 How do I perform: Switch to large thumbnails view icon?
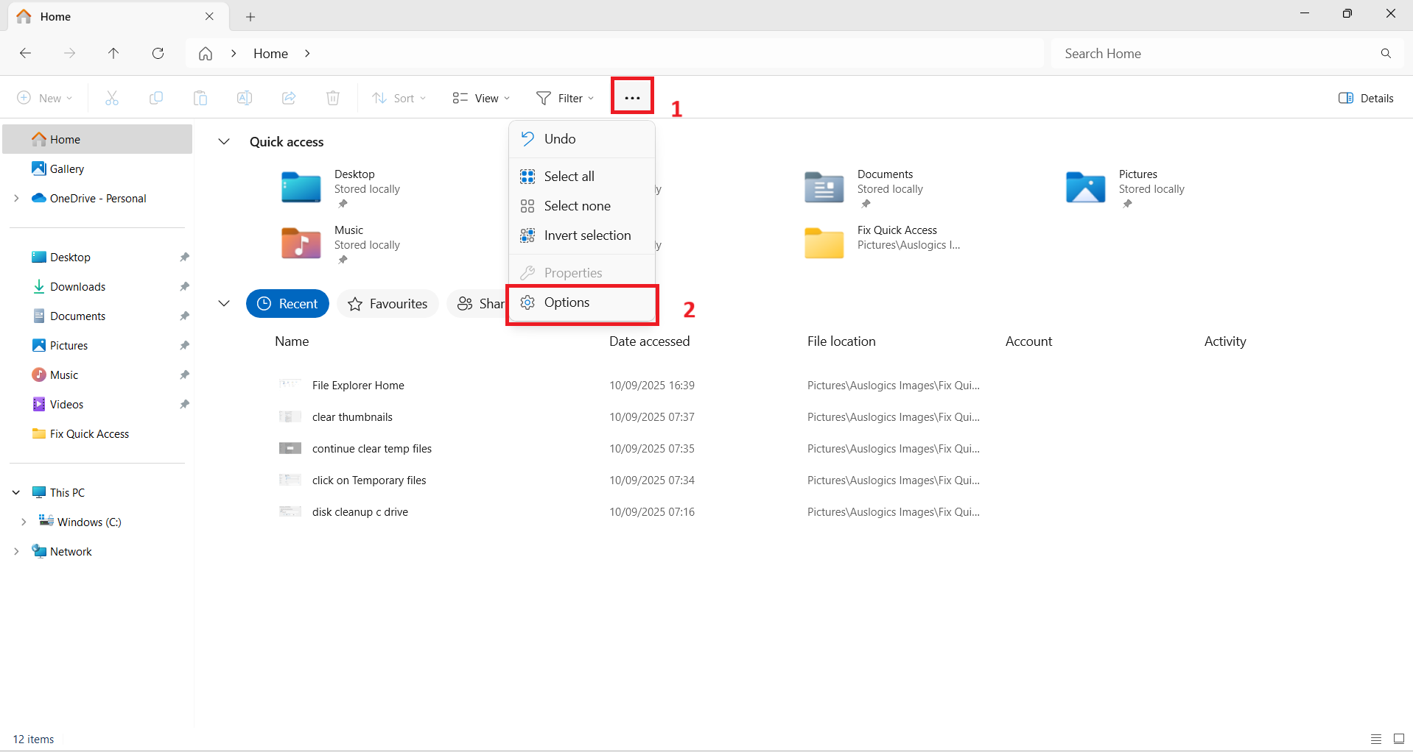tap(1398, 739)
